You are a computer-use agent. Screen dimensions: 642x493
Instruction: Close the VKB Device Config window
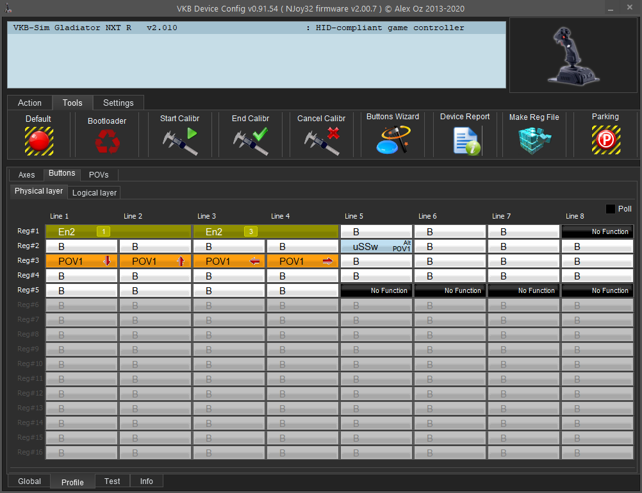(630, 8)
